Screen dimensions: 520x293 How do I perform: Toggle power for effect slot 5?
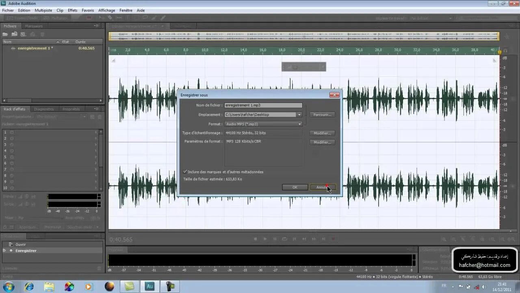pos(12,157)
